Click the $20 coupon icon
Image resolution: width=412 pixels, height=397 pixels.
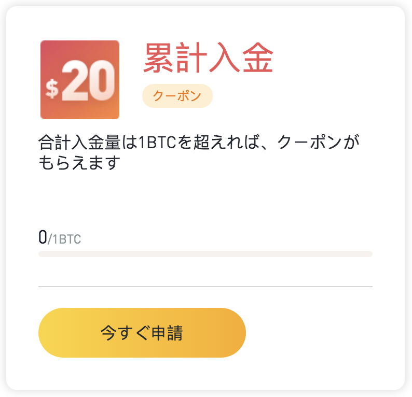(x=80, y=80)
